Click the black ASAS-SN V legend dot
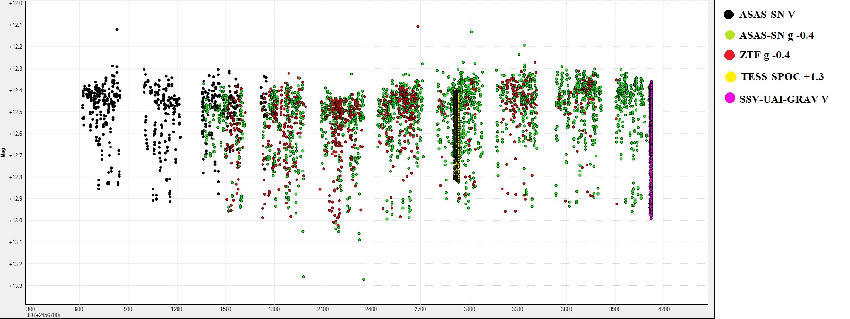Image resolution: width=850 pixels, height=319 pixels. (729, 15)
